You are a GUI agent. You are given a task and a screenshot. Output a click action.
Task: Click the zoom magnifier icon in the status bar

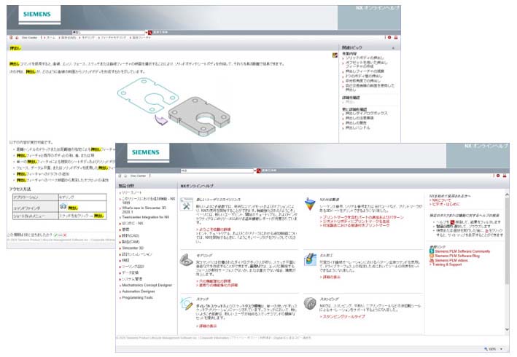[x=486, y=349]
